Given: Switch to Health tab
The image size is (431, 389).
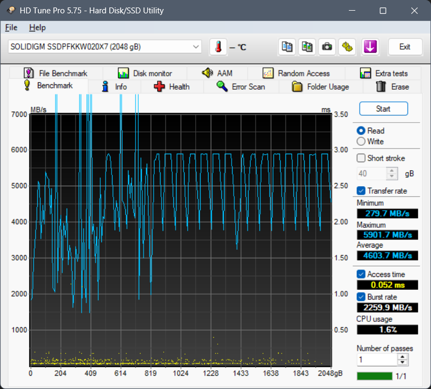Looking at the screenshot, I should point(172,87).
